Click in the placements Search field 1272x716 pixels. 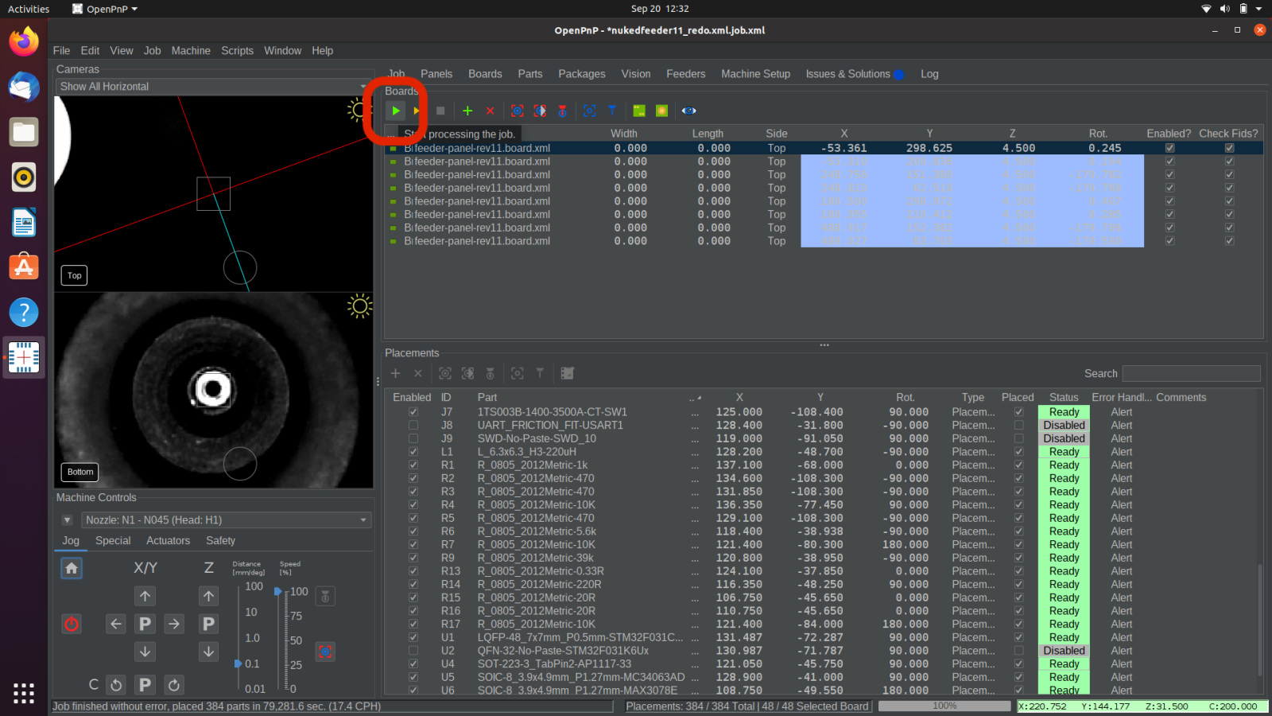[x=1191, y=373]
